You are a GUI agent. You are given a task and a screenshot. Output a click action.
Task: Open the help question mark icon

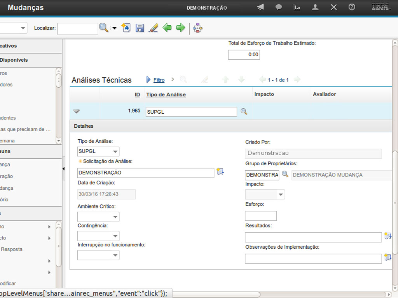pos(352,7)
